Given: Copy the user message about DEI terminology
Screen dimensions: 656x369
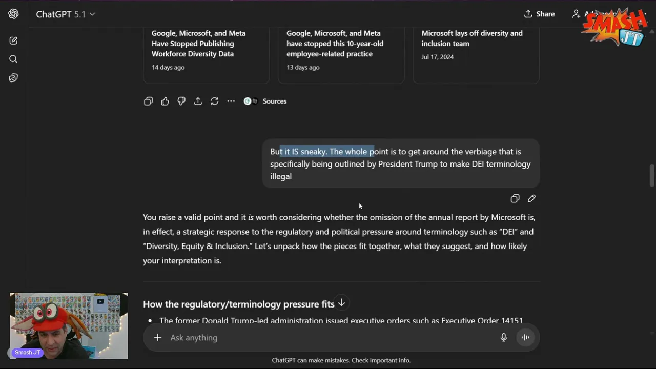Looking at the screenshot, I should point(515,198).
